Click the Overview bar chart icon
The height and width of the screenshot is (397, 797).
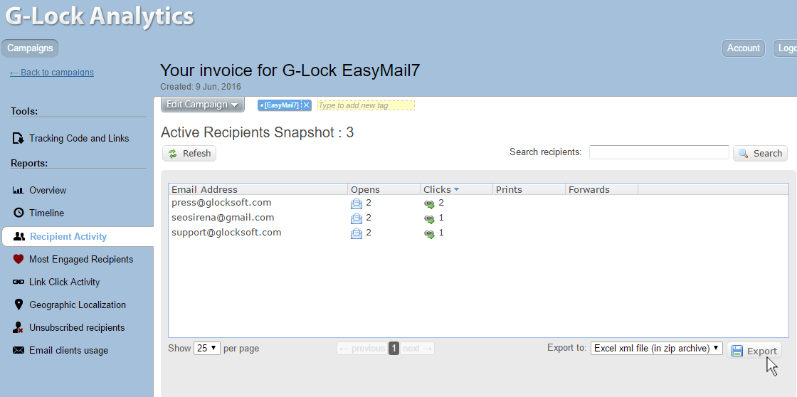19,190
